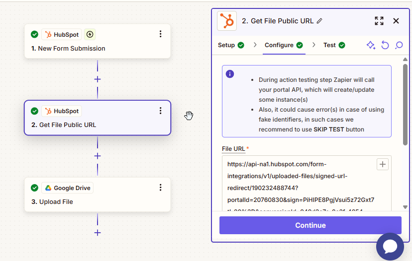The image size is (412, 261).
Task: Open the AI sparkle assistant icon
Action: [x=371, y=45]
